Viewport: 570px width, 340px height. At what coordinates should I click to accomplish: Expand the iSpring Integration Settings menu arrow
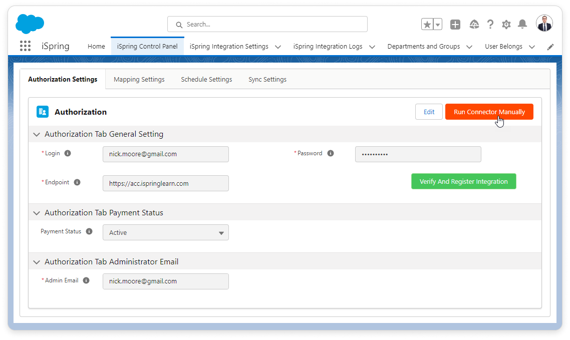pyautogui.click(x=278, y=47)
